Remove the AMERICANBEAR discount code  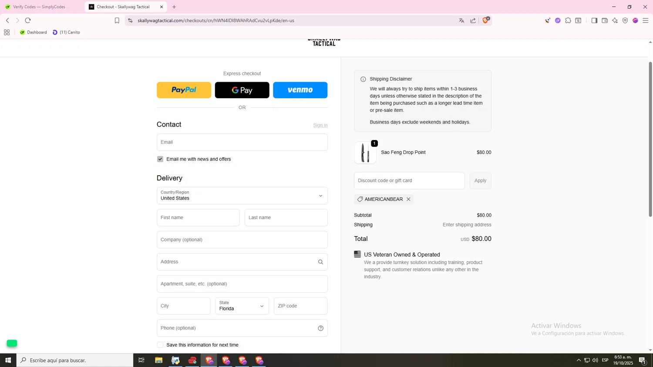(408, 199)
